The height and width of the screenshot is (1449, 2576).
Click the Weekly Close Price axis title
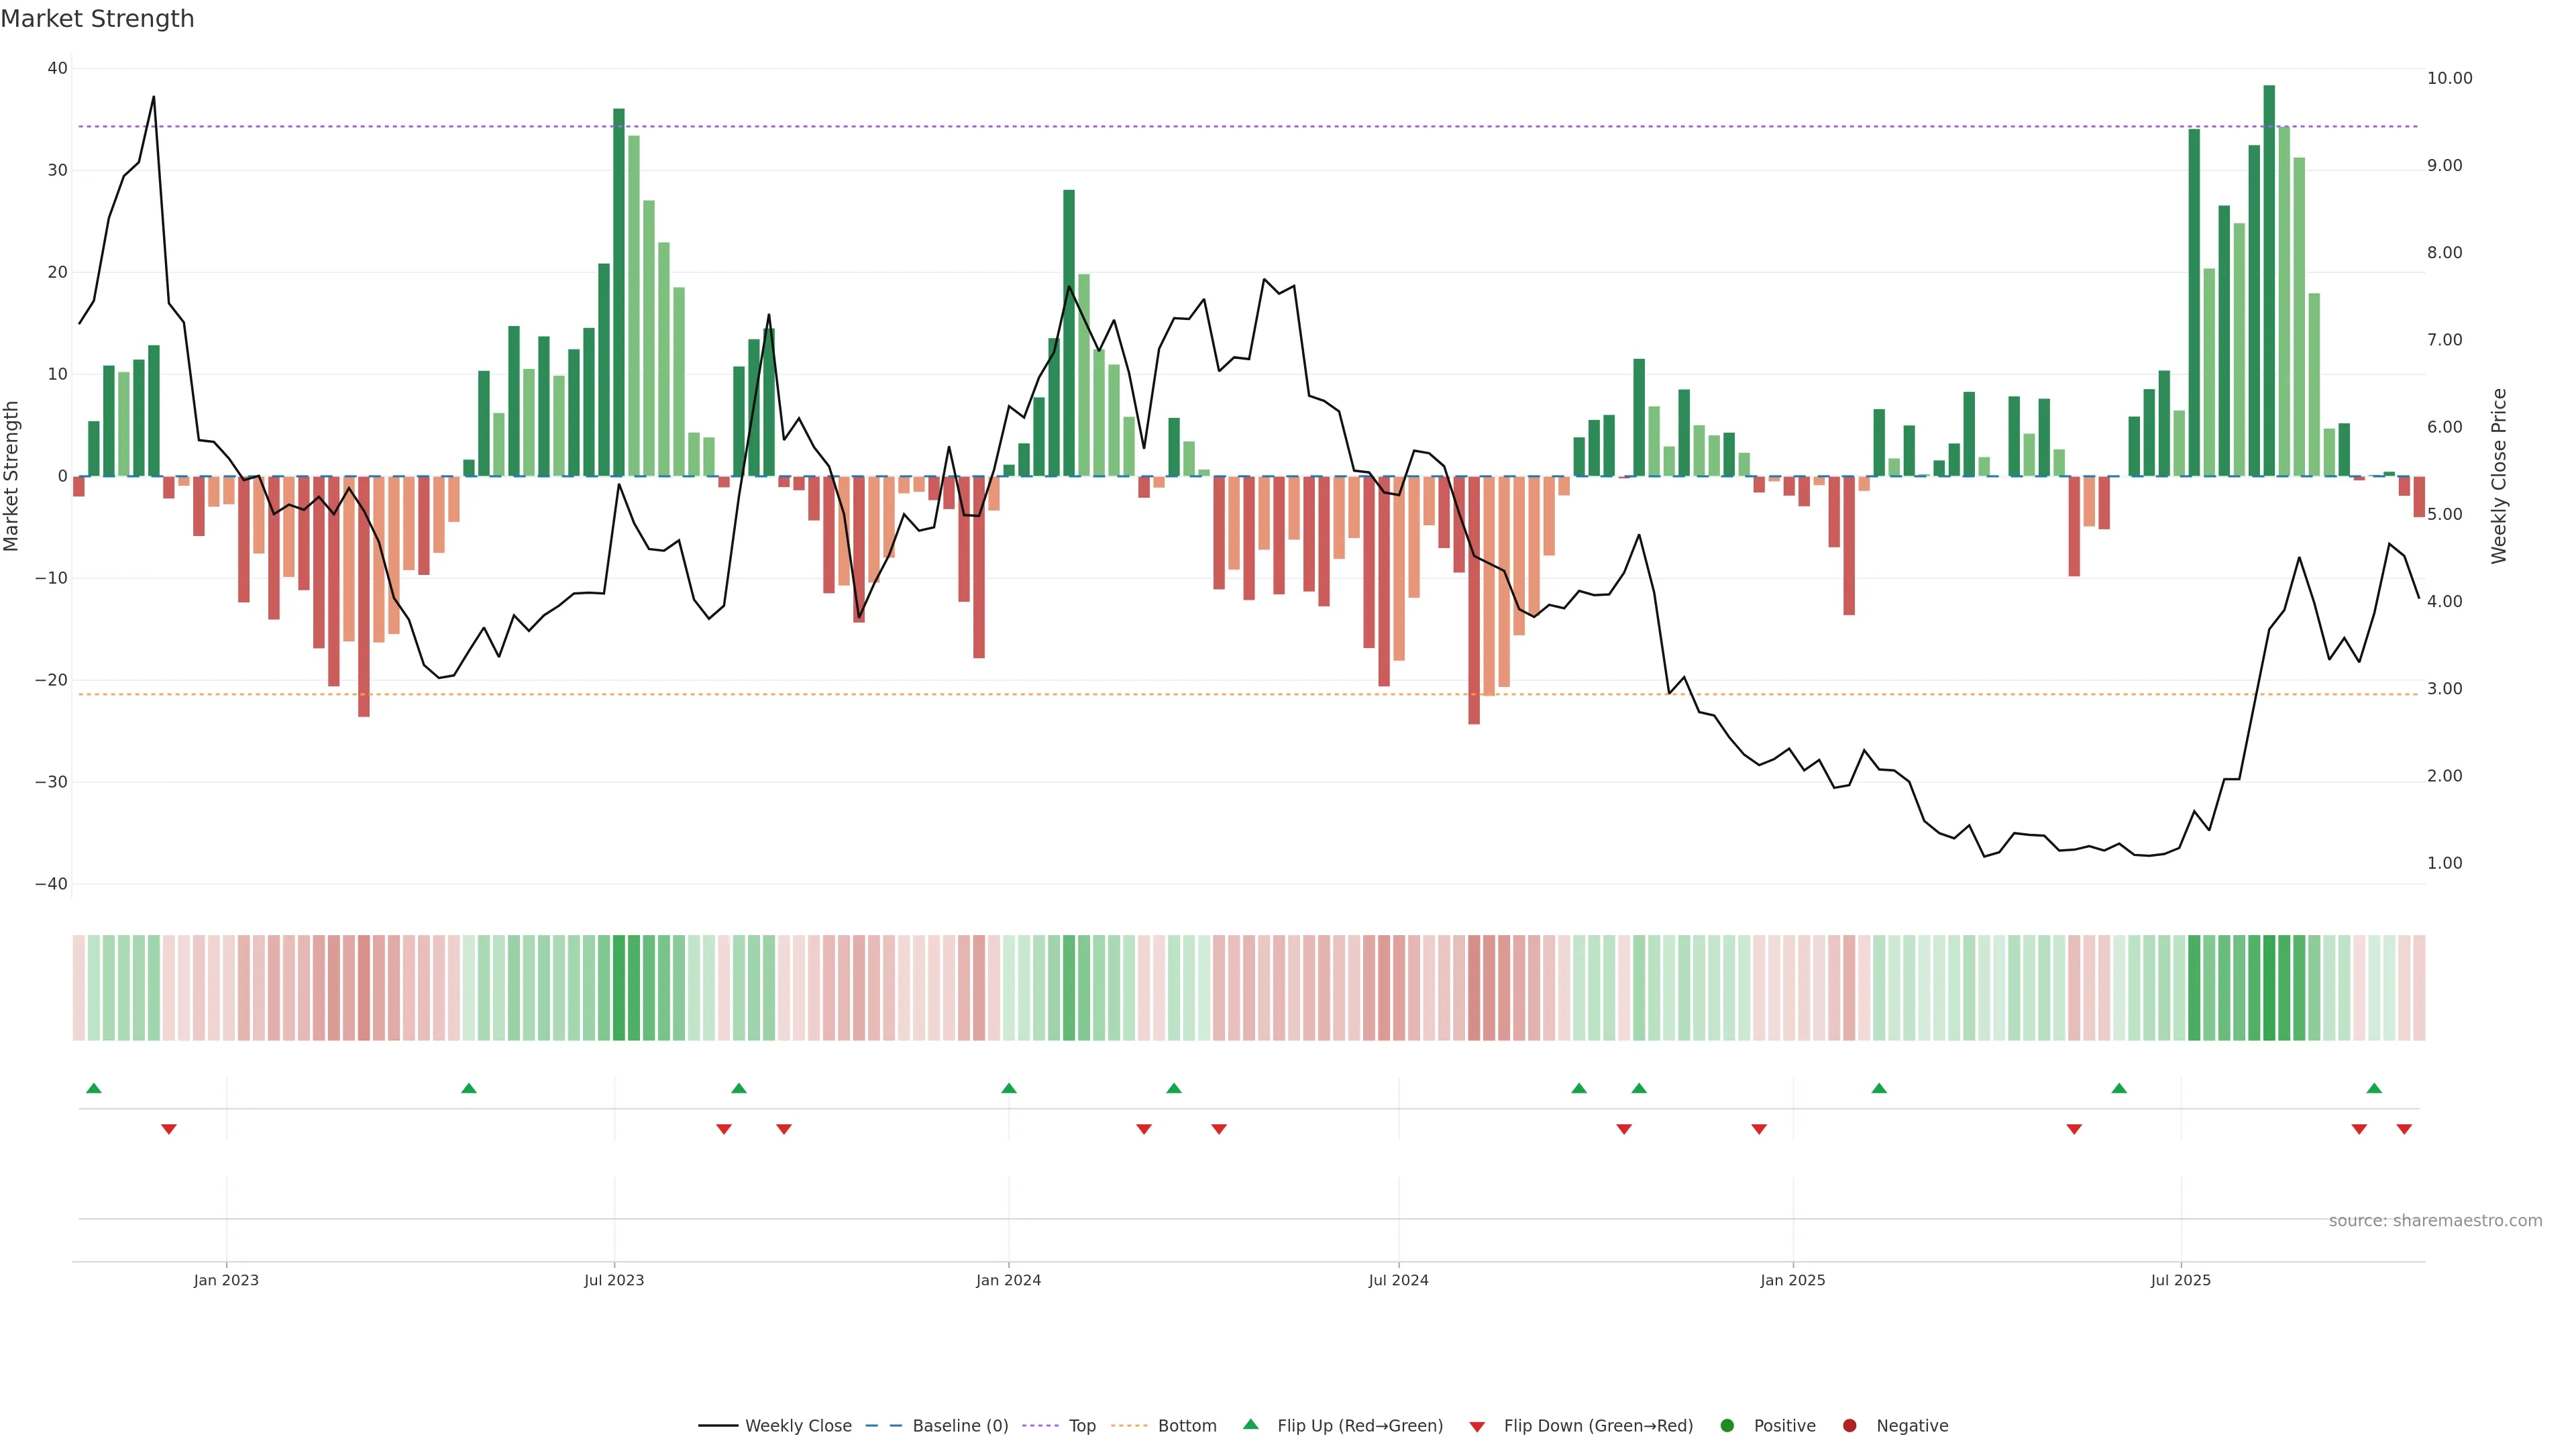(2499, 476)
